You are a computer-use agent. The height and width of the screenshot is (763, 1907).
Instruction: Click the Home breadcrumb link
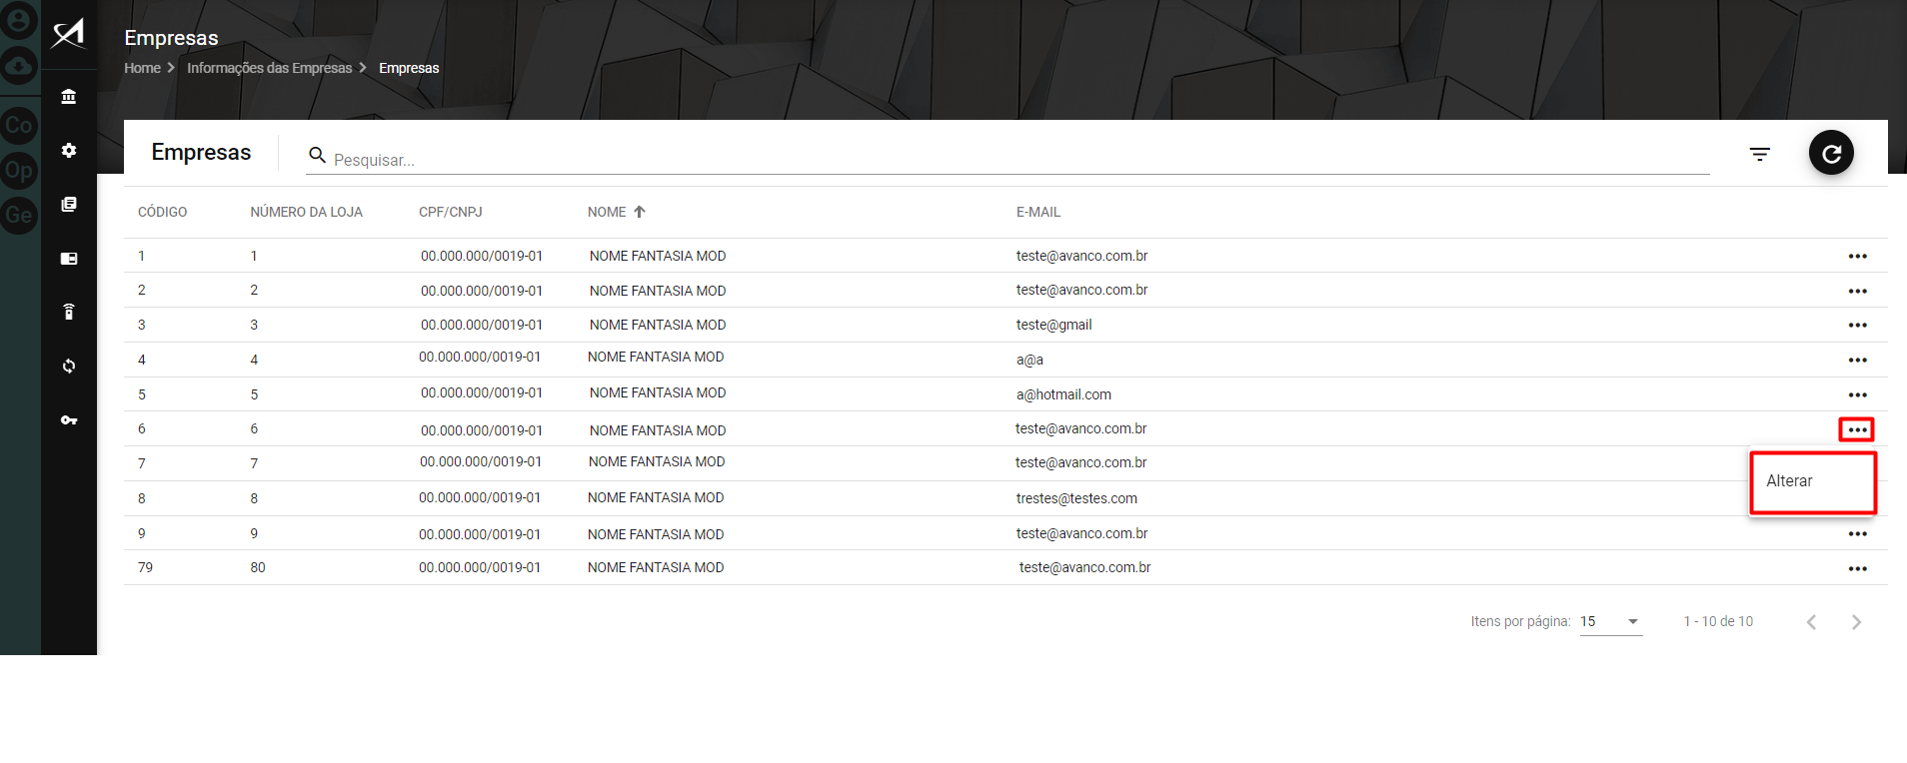pos(142,68)
